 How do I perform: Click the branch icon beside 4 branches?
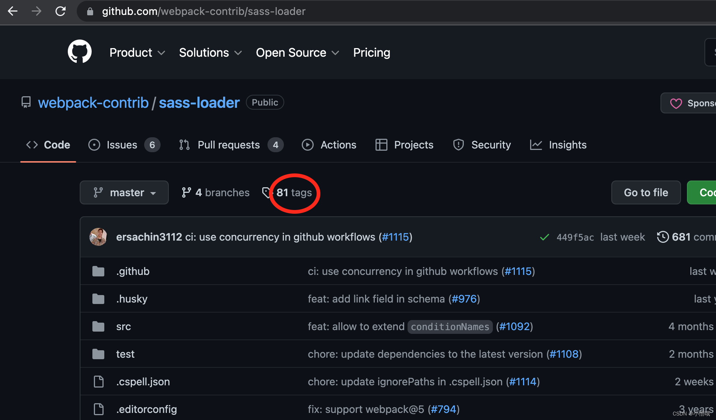[186, 192]
